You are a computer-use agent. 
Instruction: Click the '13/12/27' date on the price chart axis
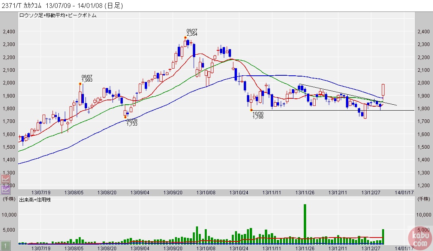point(371,192)
